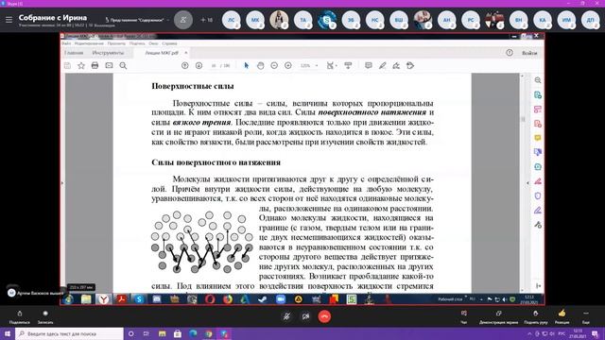Click Войти sign-in in Acrobat
Screen dimensions: 605x340
pos(529,53)
